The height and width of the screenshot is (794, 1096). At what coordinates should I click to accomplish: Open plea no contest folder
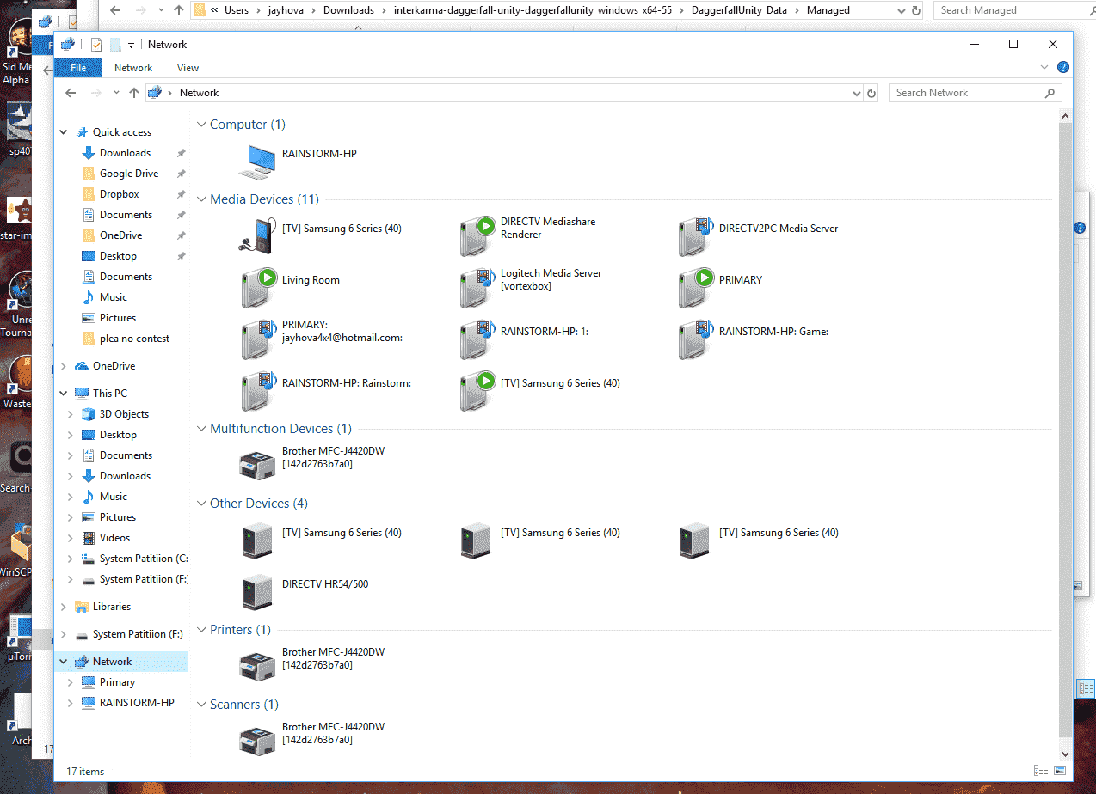[x=134, y=339]
